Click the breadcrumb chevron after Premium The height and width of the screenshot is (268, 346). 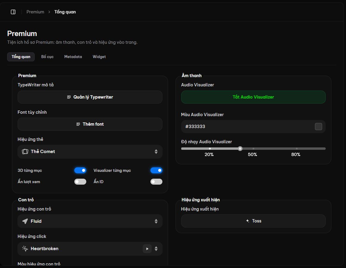pyautogui.click(x=49, y=12)
